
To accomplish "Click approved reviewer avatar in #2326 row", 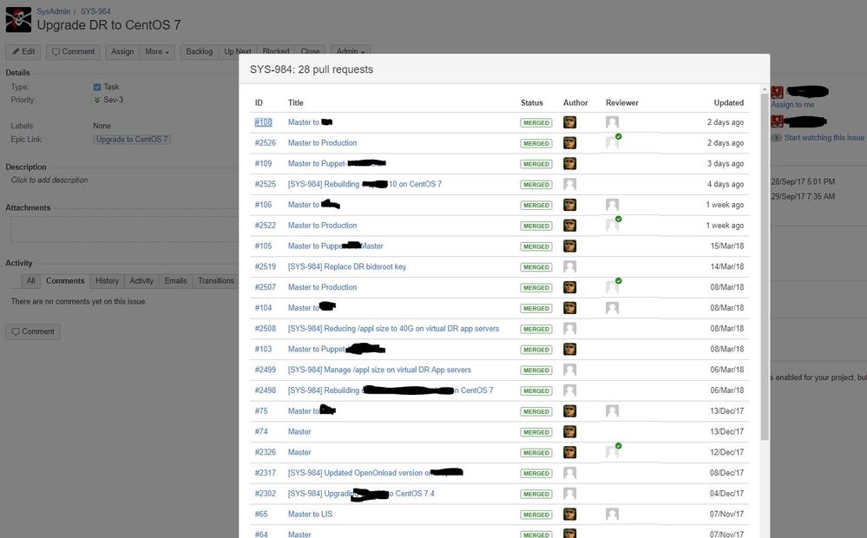I will (x=613, y=451).
